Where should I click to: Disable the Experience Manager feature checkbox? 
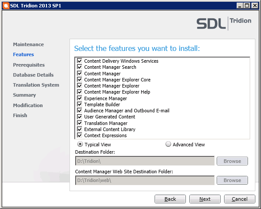pos(79,98)
